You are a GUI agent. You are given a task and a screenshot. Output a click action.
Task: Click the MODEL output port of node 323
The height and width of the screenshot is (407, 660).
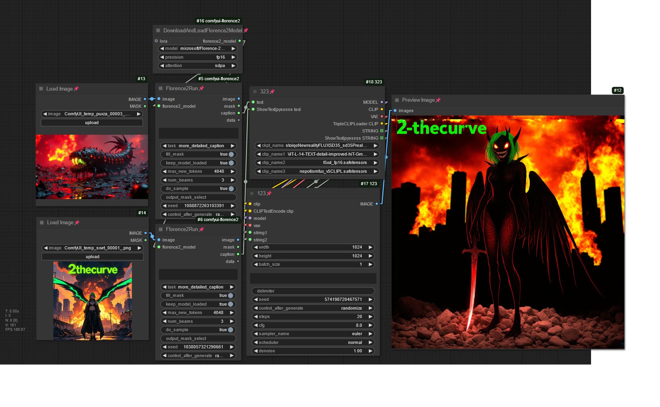click(x=382, y=102)
